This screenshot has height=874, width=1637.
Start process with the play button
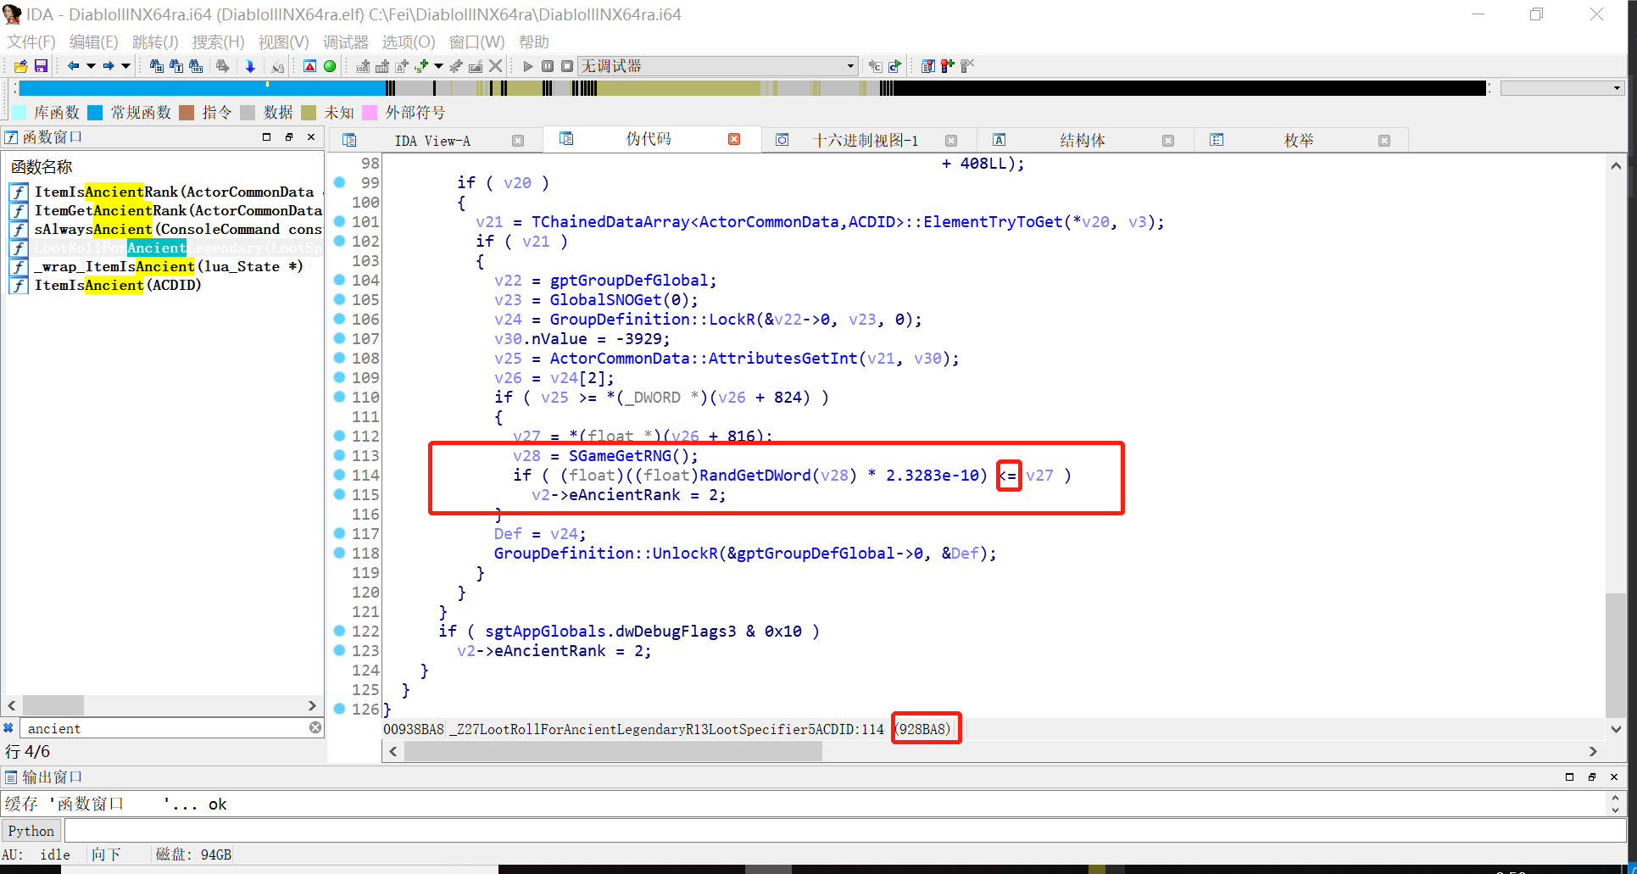tap(528, 66)
